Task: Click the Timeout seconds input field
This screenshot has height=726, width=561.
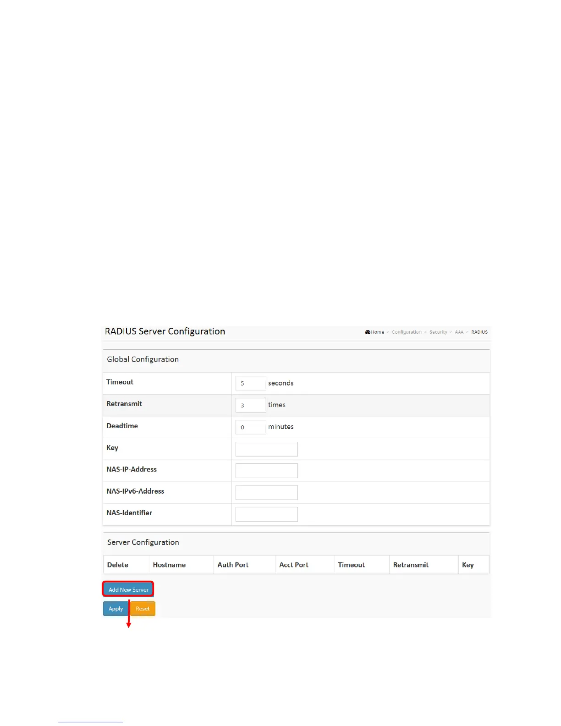Action: click(251, 383)
